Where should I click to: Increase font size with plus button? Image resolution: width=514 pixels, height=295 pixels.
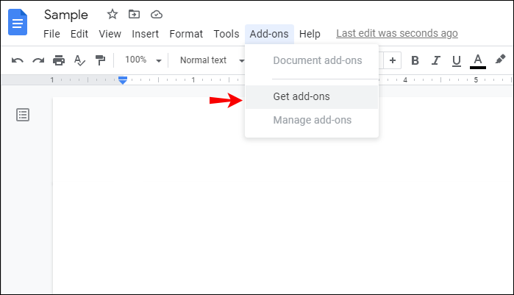tap(393, 60)
